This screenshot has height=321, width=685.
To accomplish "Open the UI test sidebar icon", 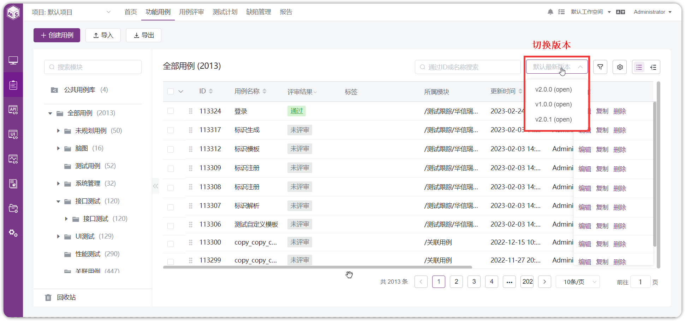I will 13,134.
